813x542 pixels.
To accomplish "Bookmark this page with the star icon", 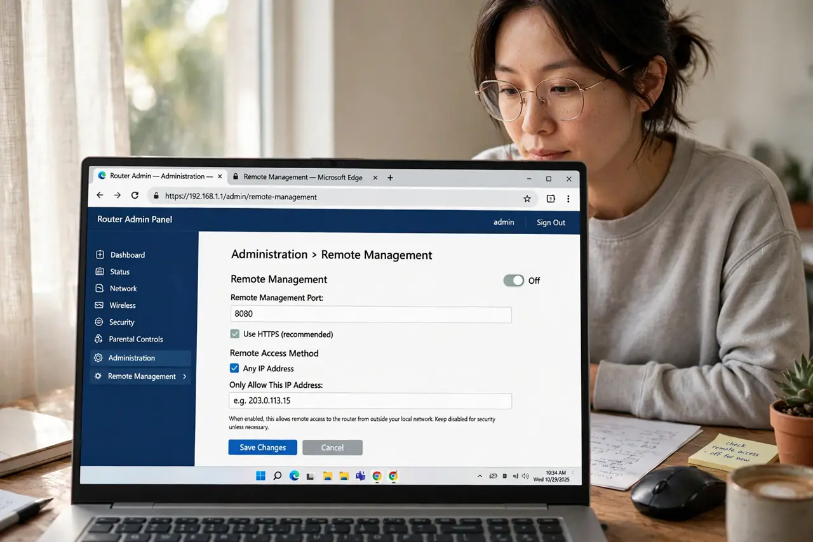I will point(527,199).
